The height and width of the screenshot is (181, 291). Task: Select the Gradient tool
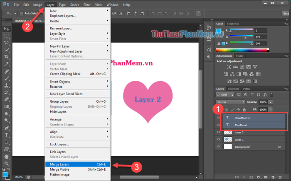pos(7,106)
